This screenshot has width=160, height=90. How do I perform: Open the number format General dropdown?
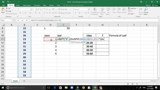[88, 9]
